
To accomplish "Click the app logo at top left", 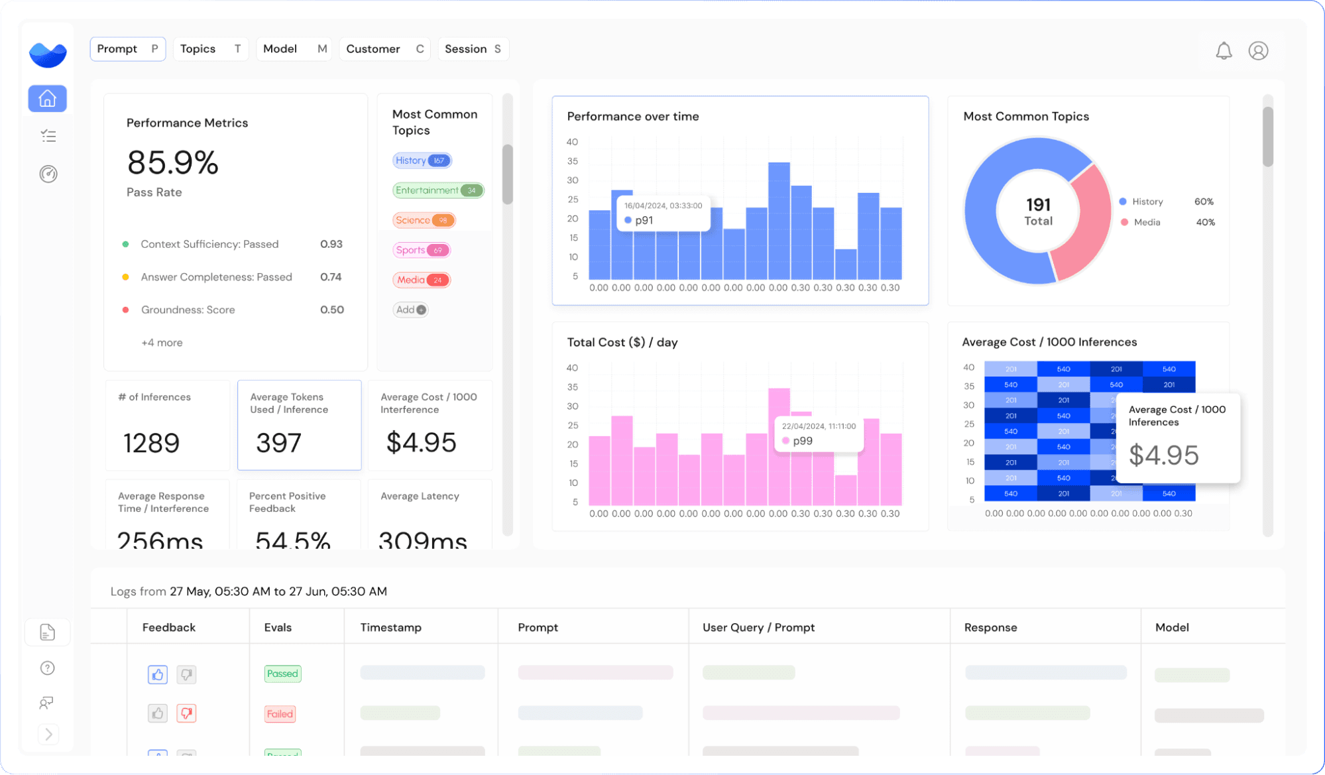I will pyautogui.click(x=48, y=54).
